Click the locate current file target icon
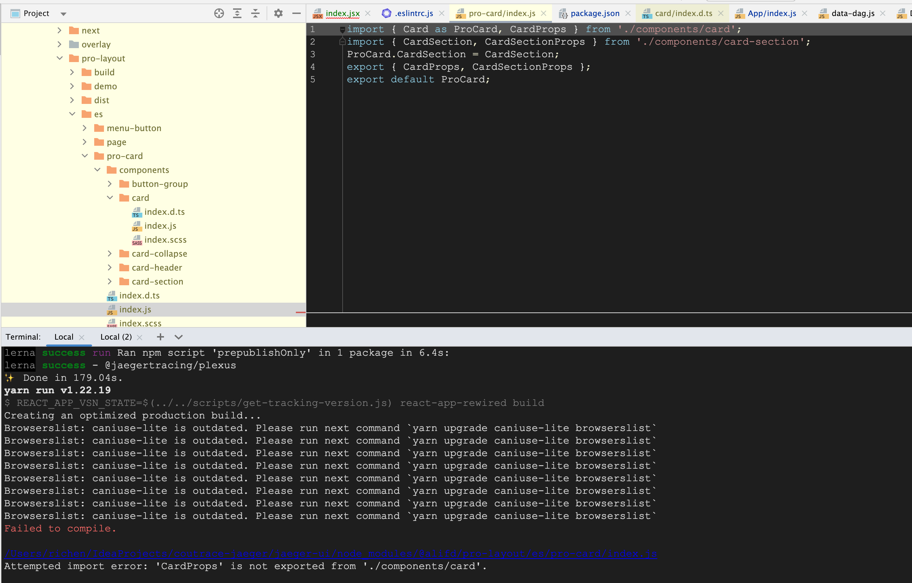The height and width of the screenshot is (583, 912). click(219, 14)
